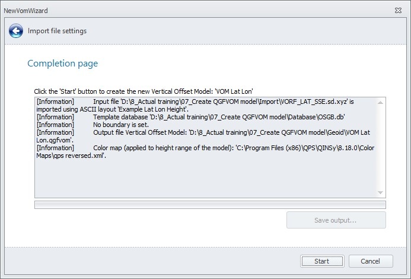Click the blue back arrow icon
The height and width of the screenshot is (279, 411).
[15, 31]
